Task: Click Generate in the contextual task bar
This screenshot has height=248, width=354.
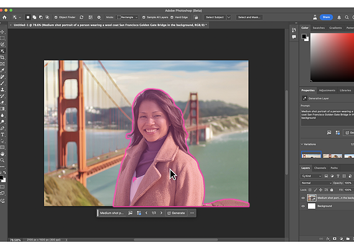Action: tap(176, 213)
